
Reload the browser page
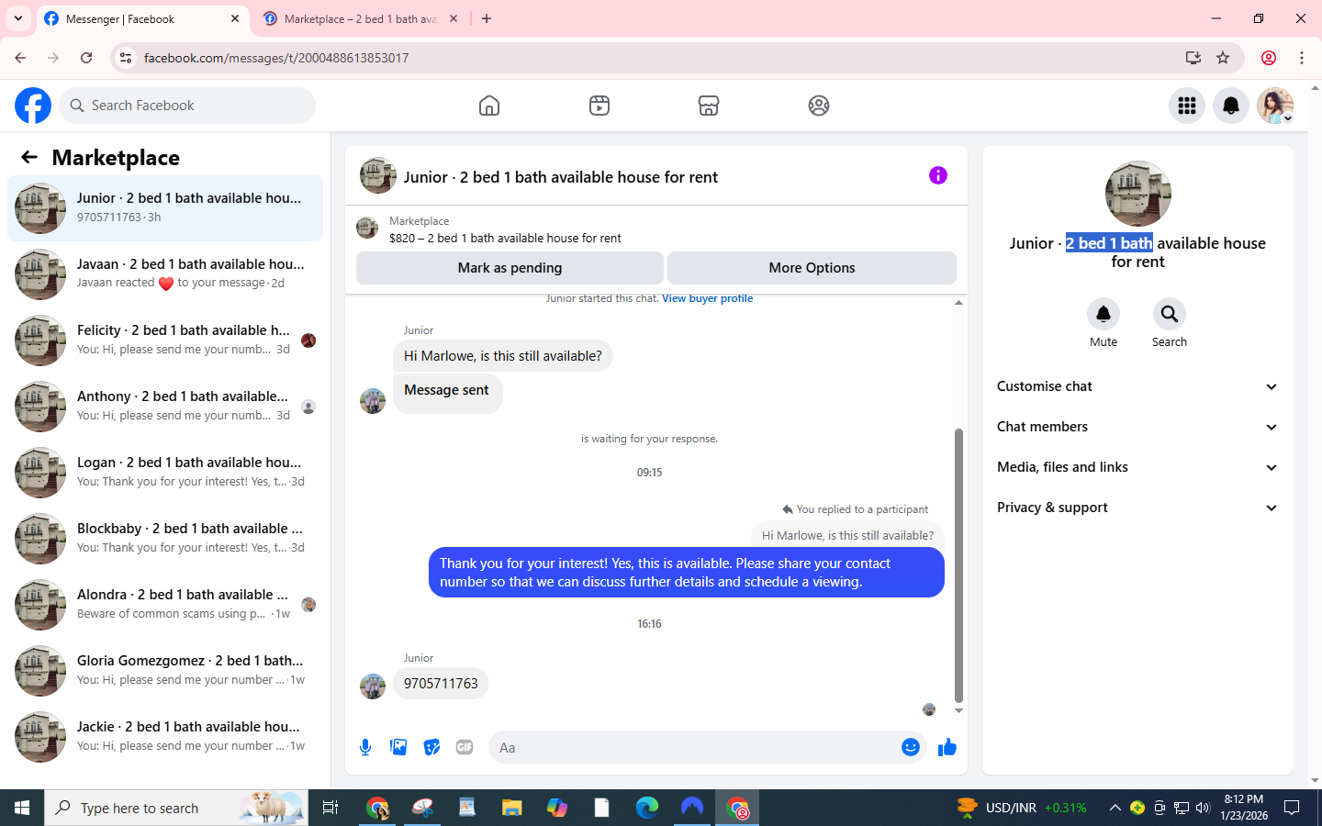[x=86, y=58]
